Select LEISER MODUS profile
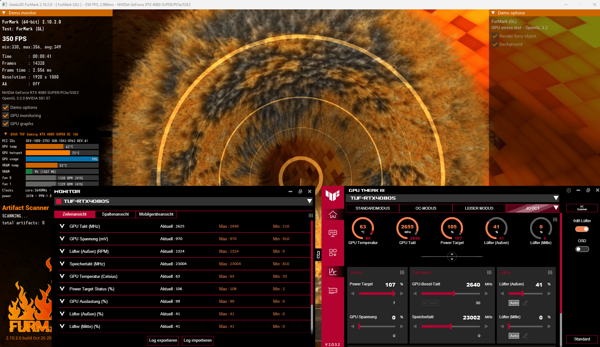This screenshot has width=600, height=347. click(x=479, y=208)
